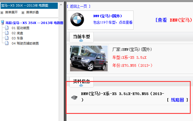193x121 pixels.
Task: Click the header 宝马--X5 35iX --2013年 电路图
Action: 29,6
